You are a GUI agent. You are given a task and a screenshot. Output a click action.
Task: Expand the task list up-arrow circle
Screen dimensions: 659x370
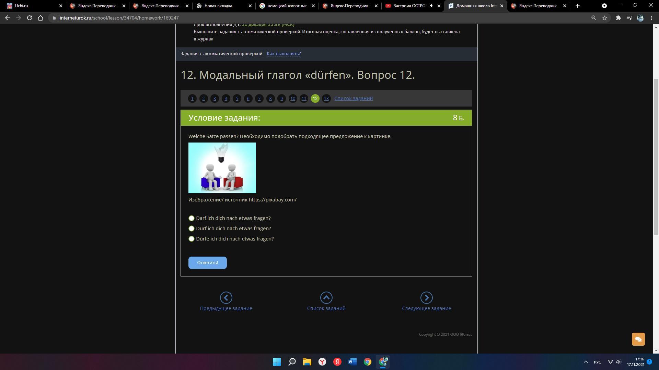[x=326, y=297]
